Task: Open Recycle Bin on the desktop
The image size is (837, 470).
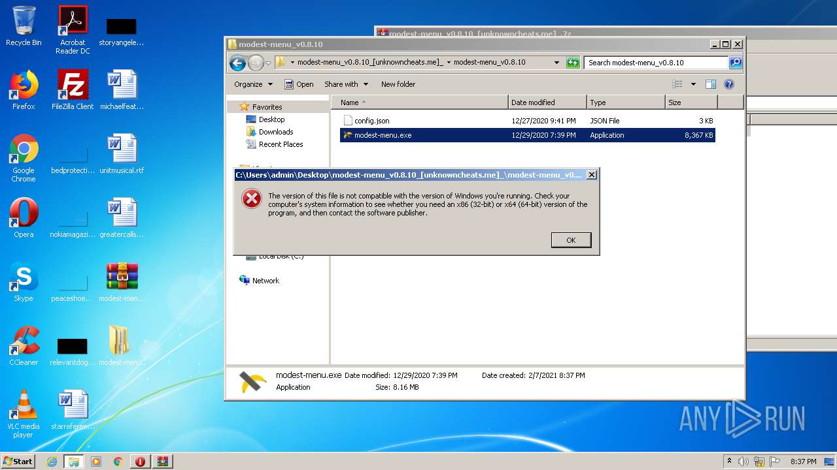Action: [24, 26]
